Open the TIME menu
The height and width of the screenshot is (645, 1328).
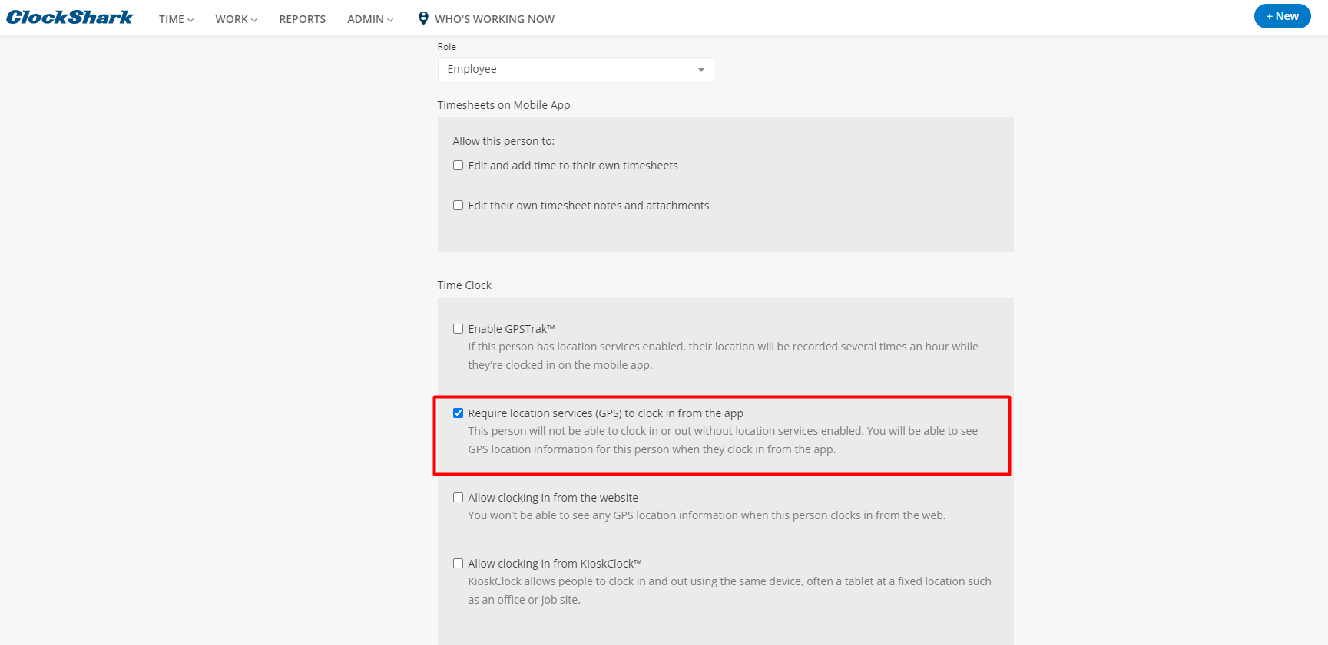[x=176, y=19]
